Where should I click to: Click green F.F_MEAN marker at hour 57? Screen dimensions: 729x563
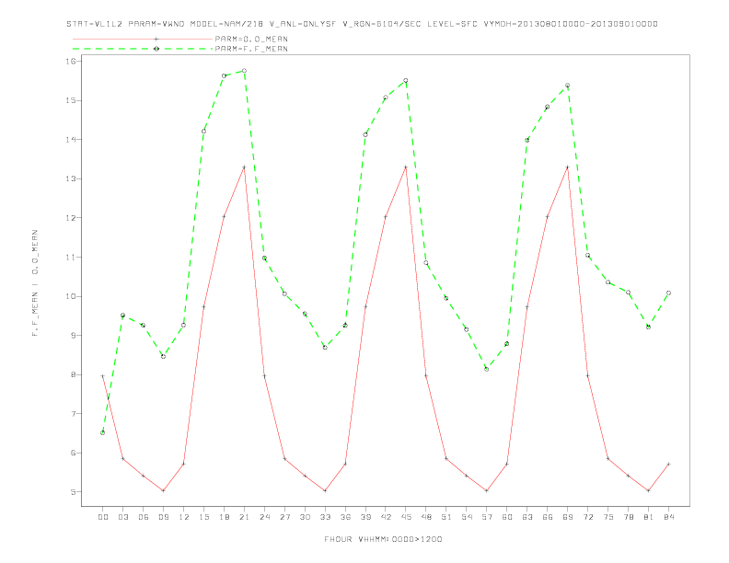(487, 369)
